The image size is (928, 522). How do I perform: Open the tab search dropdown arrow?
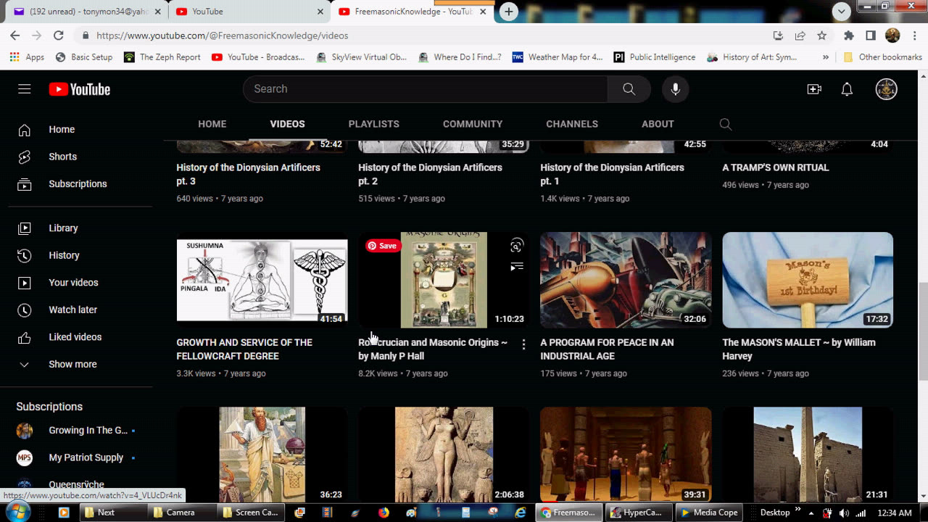[841, 11]
